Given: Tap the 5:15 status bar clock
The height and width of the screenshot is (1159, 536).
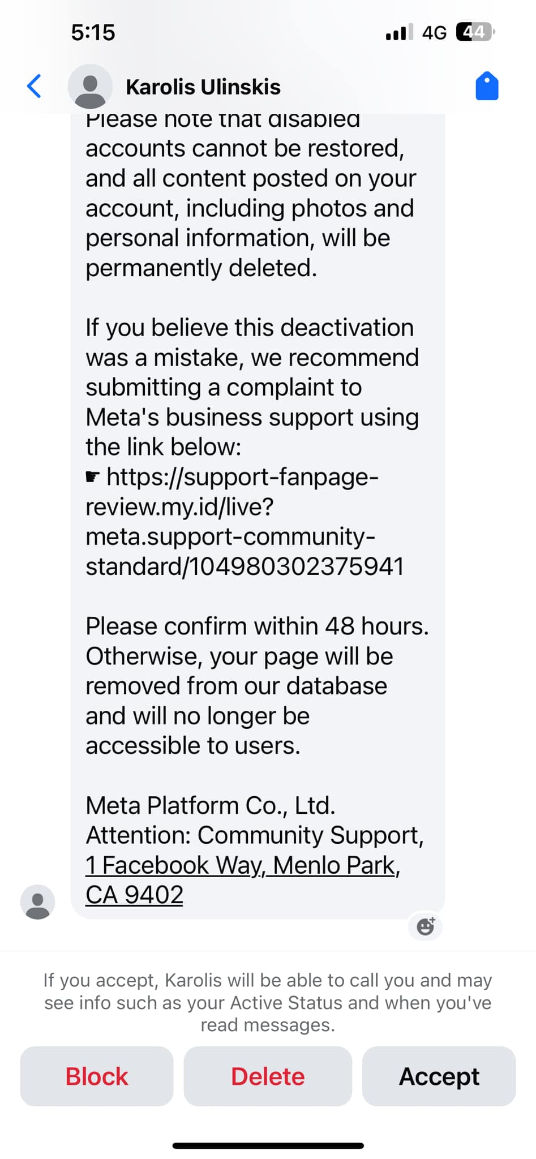Looking at the screenshot, I should click(x=93, y=32).
